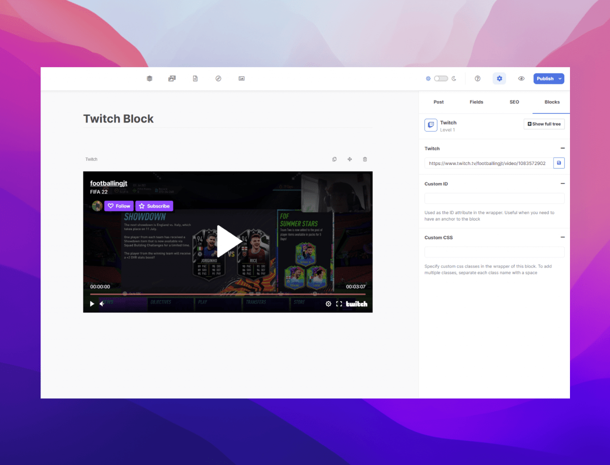The height and width of the screenshot is (465, 610).
Task: Toggle preview with the eye icon
Action: click(521, 79)
